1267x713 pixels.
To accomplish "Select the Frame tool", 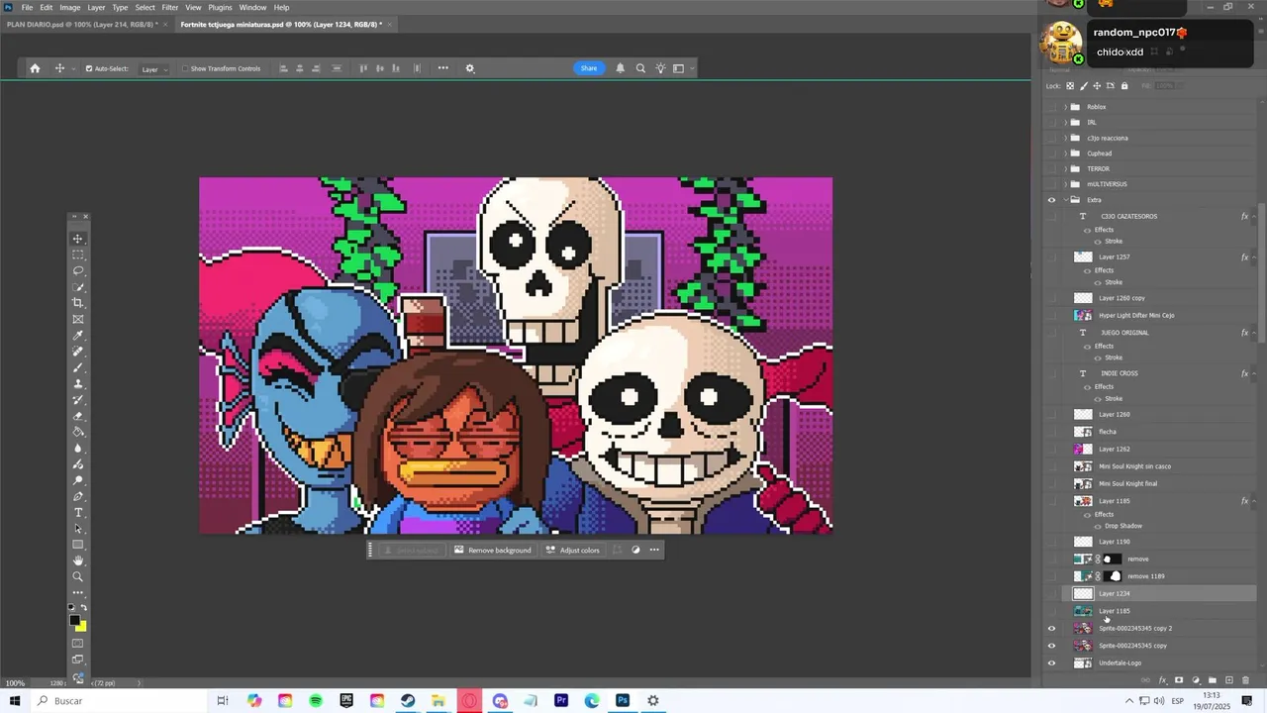I will pyautogui.click(x=78, y=319).
